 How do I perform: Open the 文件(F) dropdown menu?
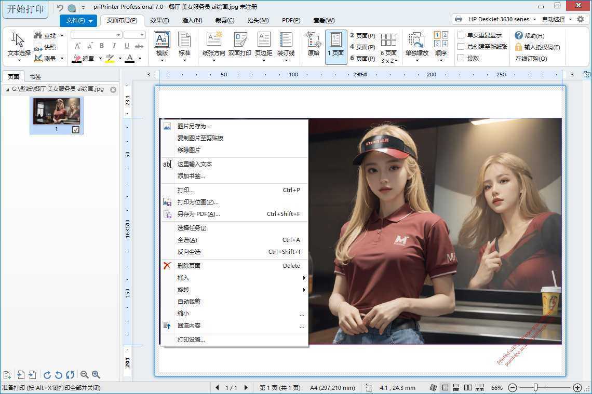(x=78, y=20)
